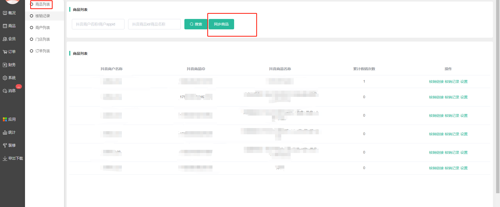This screenshot has width=500, height=207.
Task: Select the 会员 members icon
Action: (x=5, y=39)
